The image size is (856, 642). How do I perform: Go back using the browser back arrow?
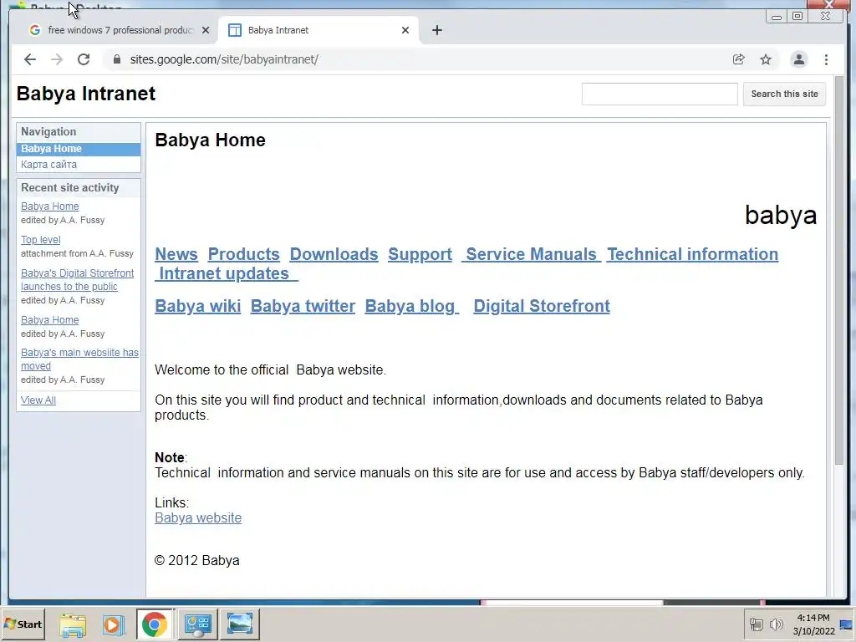tap(30, 59)
